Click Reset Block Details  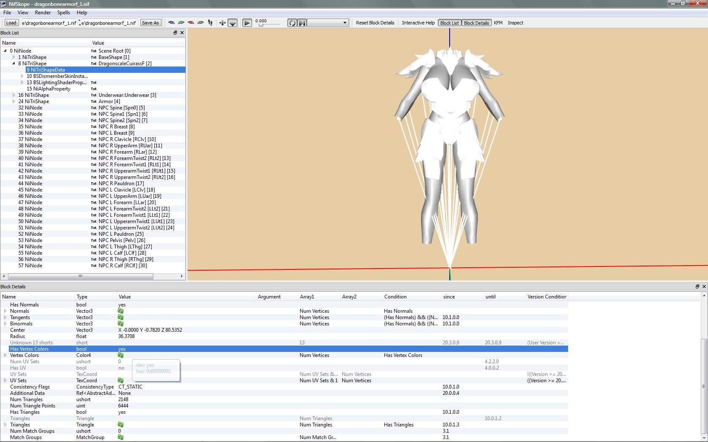coord(375,23)
